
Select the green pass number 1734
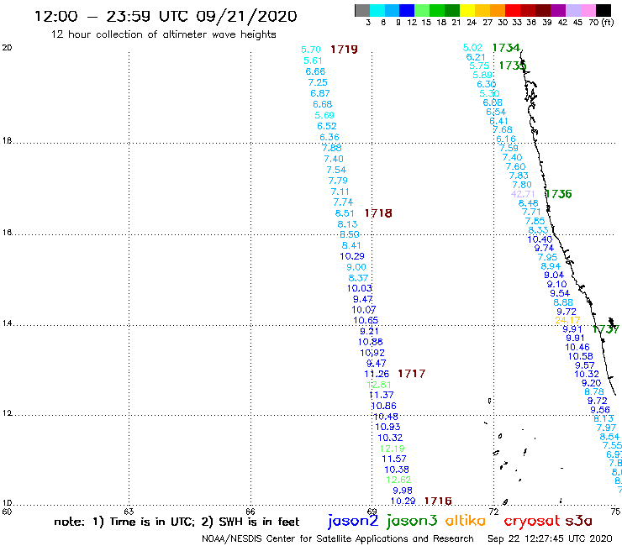506,48
